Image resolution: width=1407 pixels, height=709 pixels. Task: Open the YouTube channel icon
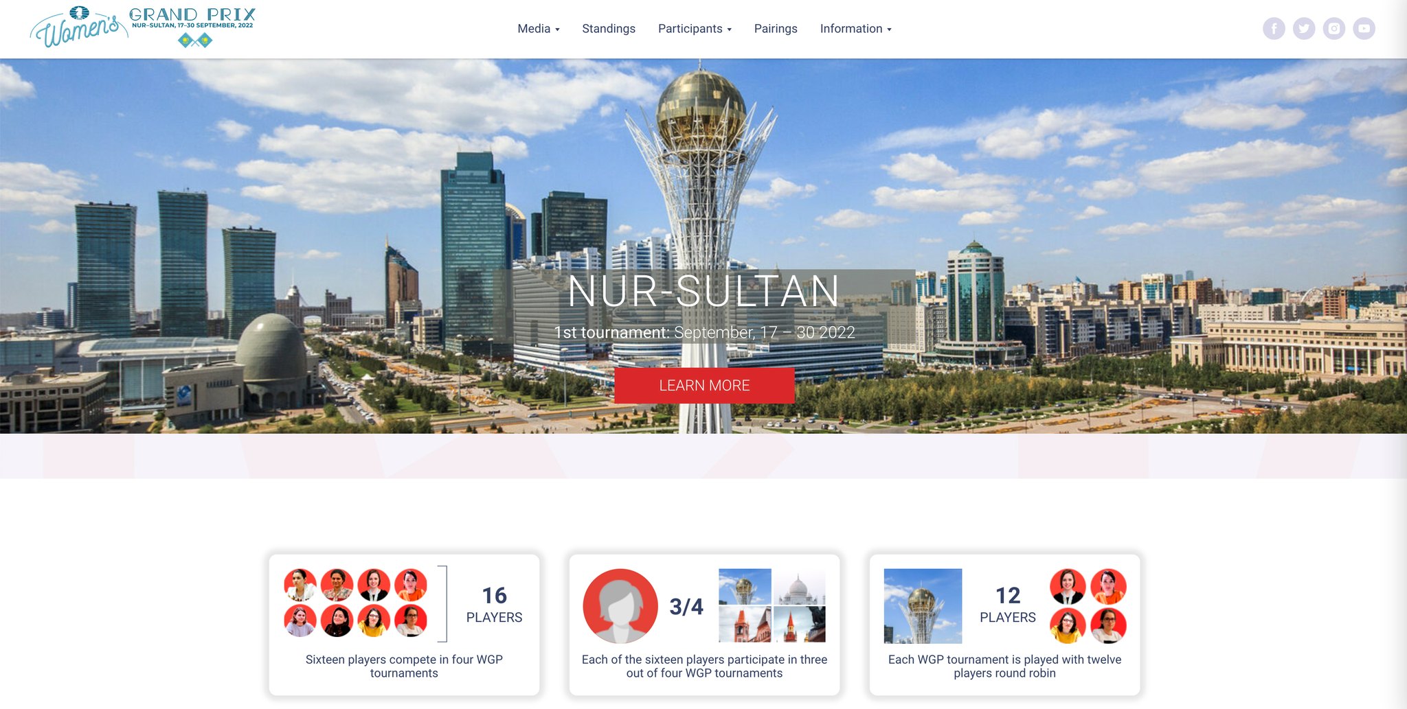1364,29
